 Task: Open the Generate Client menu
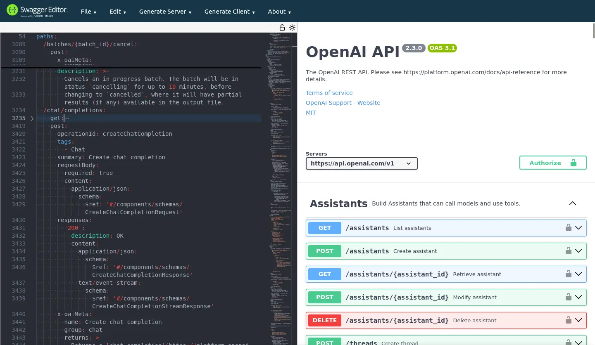[x=230, y=12]
